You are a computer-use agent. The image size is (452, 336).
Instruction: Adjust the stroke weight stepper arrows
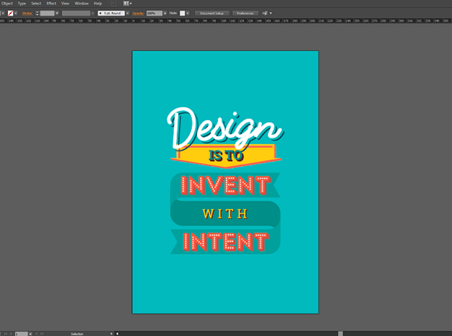tap(37, 13)
